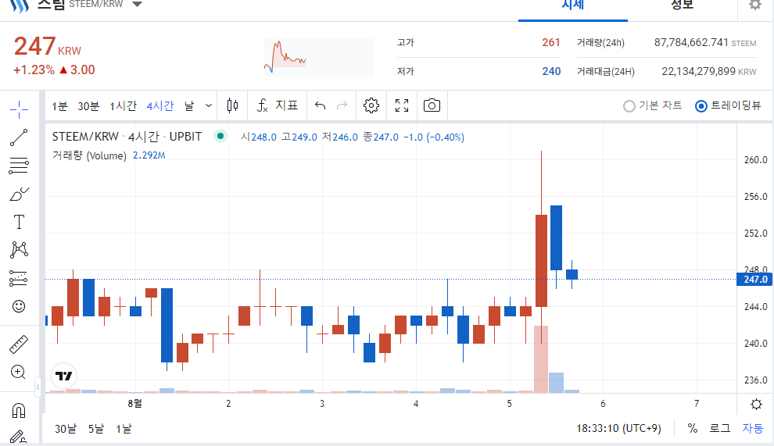Image resolution: width=774 pixels, height=446 pixels.
Task: Toggle percent scale on price axis
Action: point(693,428)
